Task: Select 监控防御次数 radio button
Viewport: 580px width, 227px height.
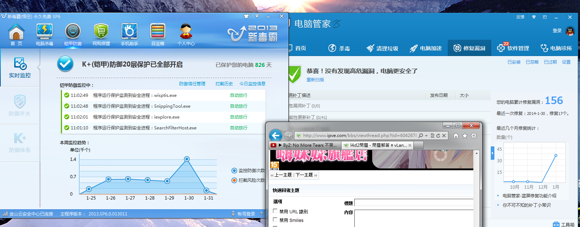Action: pyautogui.click(x=234, y=171)
